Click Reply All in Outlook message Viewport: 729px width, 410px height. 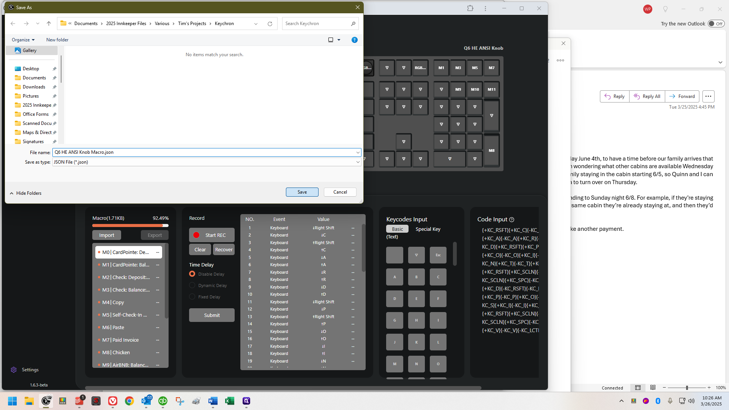point(647,96)
